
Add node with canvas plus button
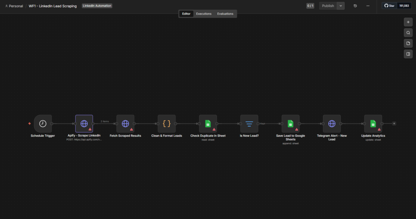408,22
